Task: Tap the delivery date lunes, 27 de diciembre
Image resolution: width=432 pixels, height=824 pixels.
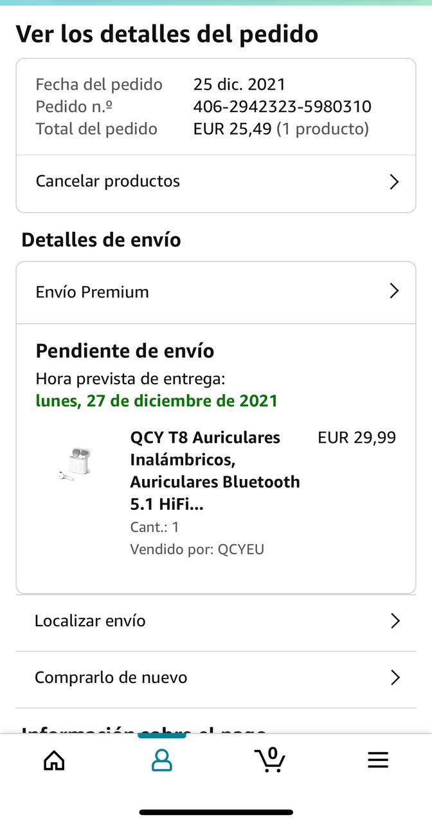Action: [156, 401]
